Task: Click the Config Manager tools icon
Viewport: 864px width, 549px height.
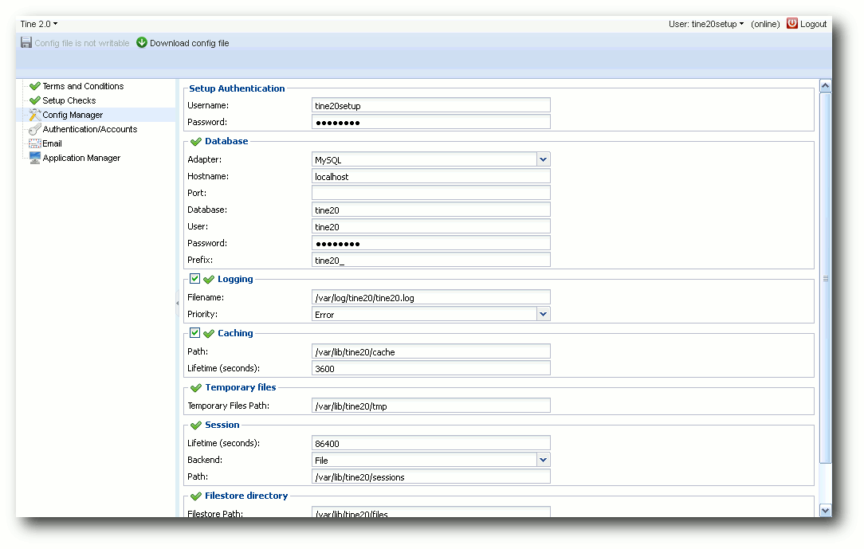Action: tap(35, 115)
